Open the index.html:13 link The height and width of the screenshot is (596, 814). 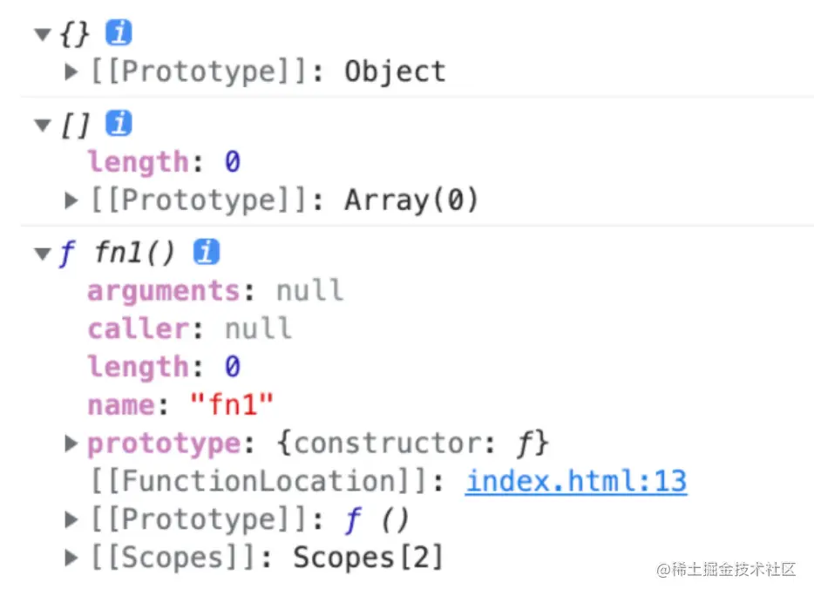[x=576, y=481]
